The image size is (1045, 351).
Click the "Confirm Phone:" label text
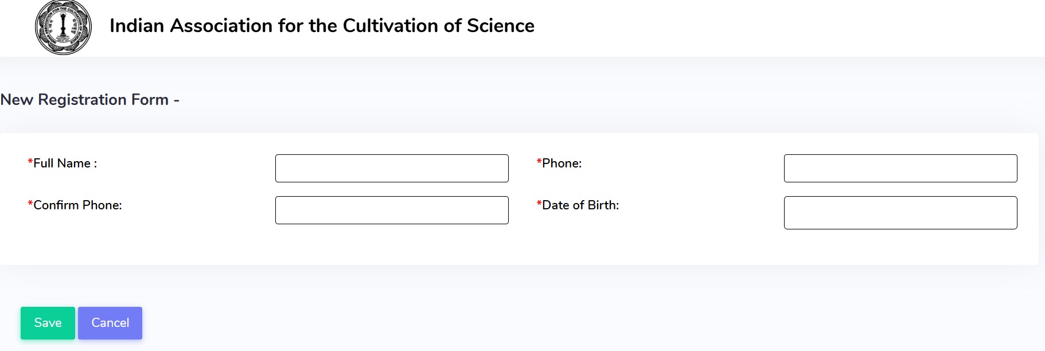pos(77,205)
